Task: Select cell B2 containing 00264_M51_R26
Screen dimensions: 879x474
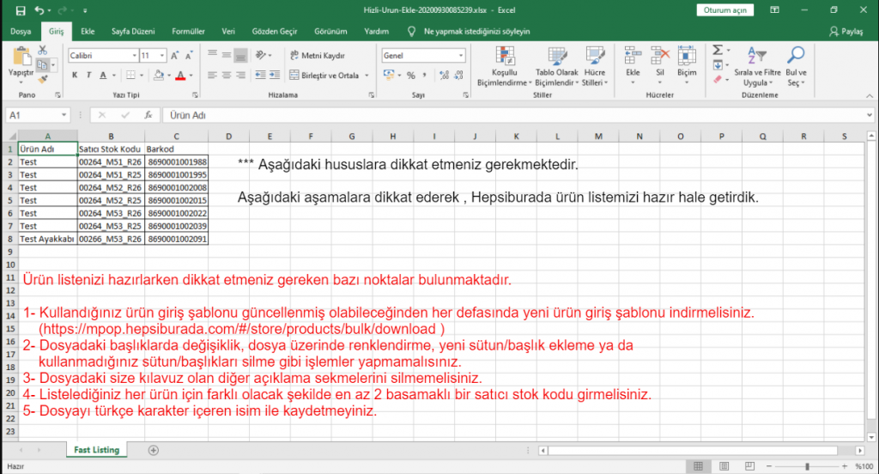Action: coord(110,161)
